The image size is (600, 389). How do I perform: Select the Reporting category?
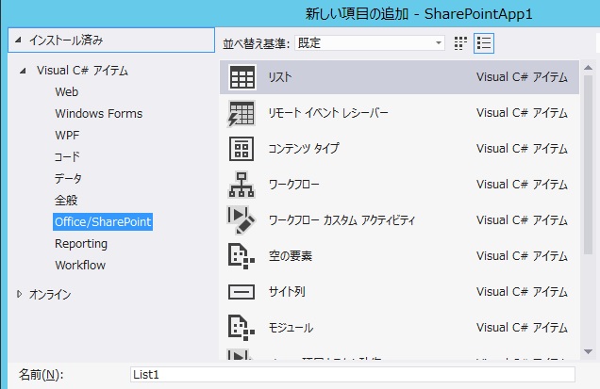(81, 244)
